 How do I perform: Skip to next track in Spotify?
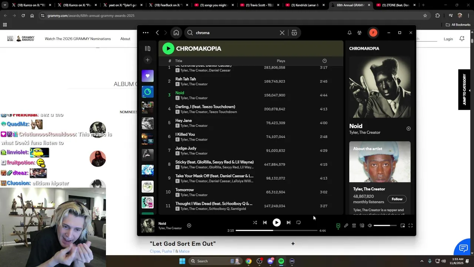point(288,222)
